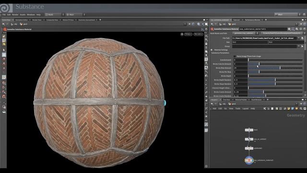Viewport: 307px width, 173px height.
Task: Adjust the Bricks Depth Random slider
Action: (x=276, y=80)
